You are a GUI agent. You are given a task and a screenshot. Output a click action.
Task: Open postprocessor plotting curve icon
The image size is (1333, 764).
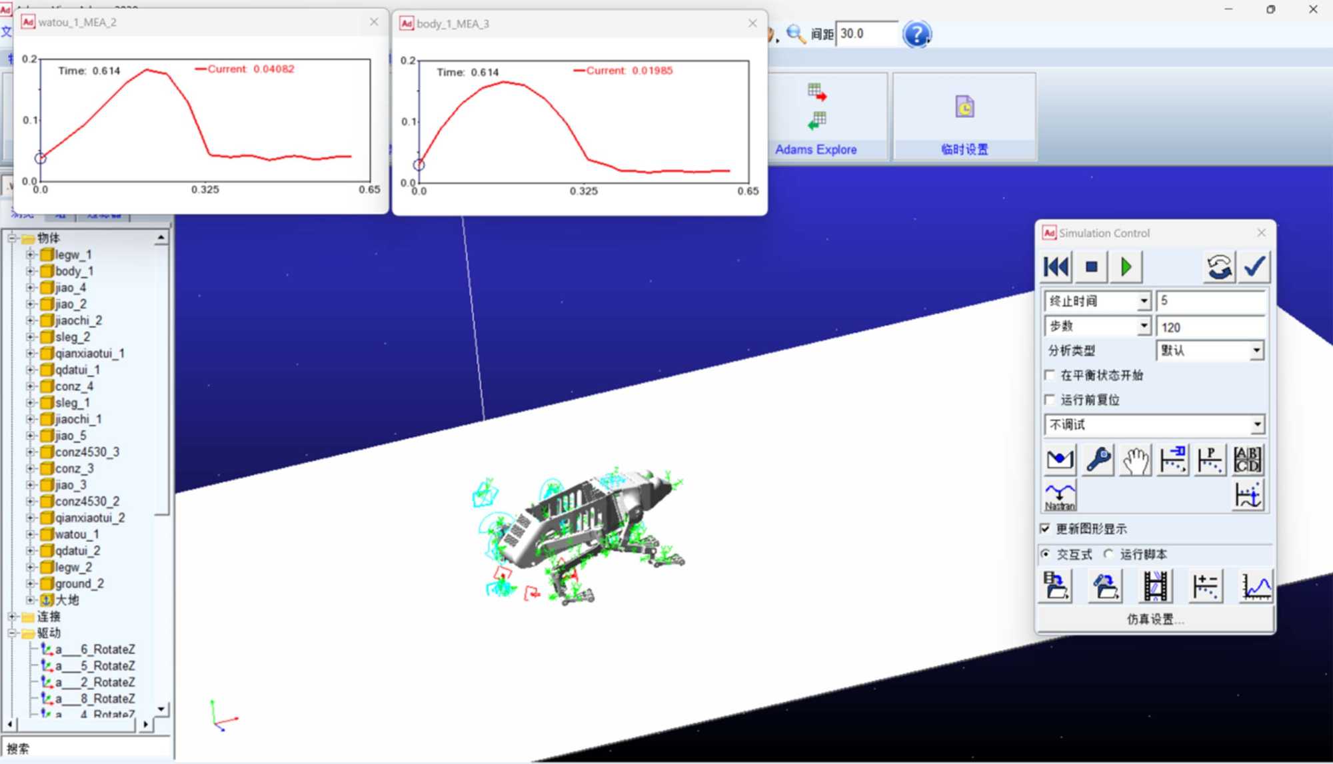click(x=1256, y=586)
